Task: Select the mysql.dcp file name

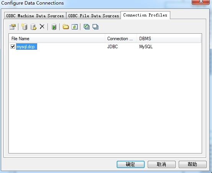Action: click(26, 47)
